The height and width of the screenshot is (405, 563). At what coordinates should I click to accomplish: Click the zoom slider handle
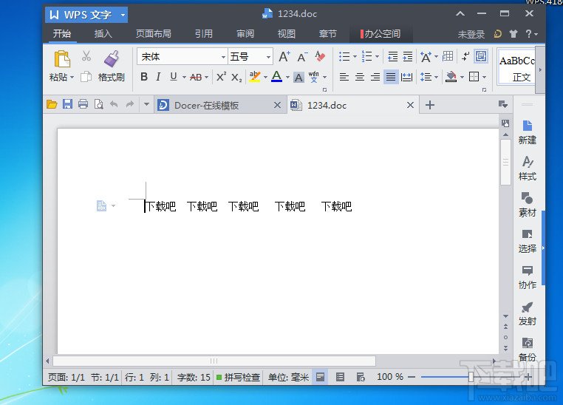tap(471, 377)
